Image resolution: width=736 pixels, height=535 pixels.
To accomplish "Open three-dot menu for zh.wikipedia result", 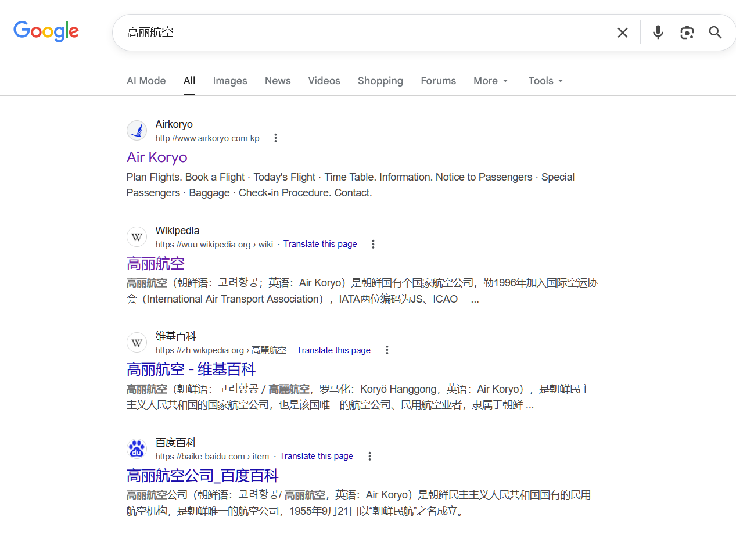I will 387,350.
